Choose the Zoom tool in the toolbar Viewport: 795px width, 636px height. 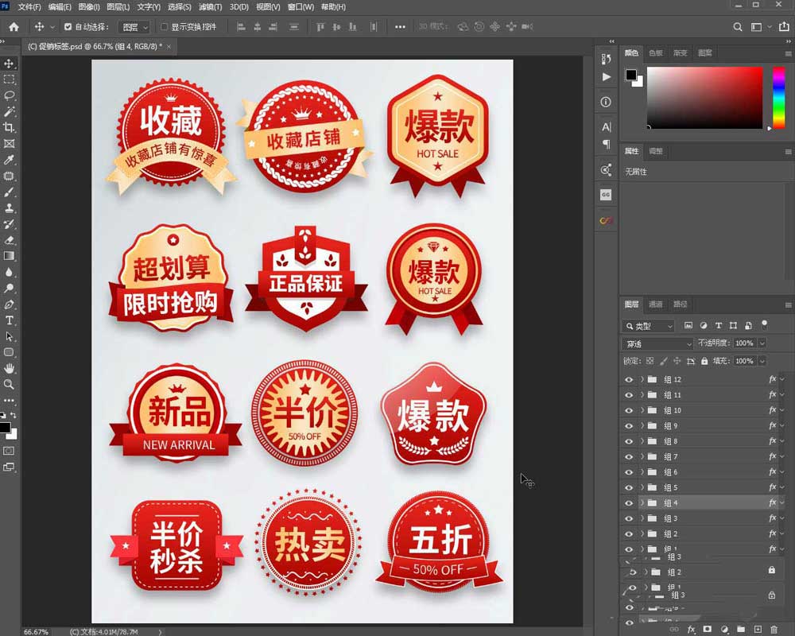click(x=10, y=384)
